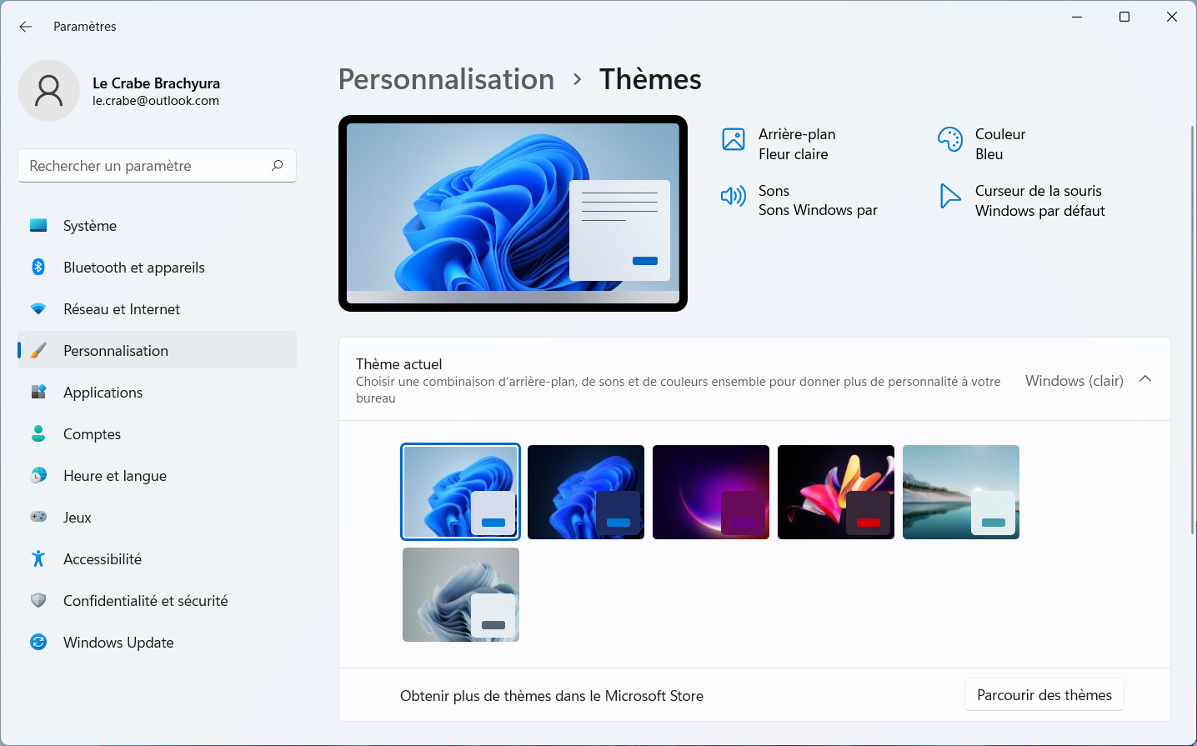This screenshot has width=1197, height=746.
Task: Click the Système monitor icon
Action: pos(38,225)
